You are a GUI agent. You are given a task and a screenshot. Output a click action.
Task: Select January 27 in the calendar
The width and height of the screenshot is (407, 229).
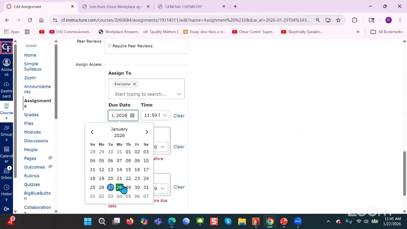tap(110, 187)
